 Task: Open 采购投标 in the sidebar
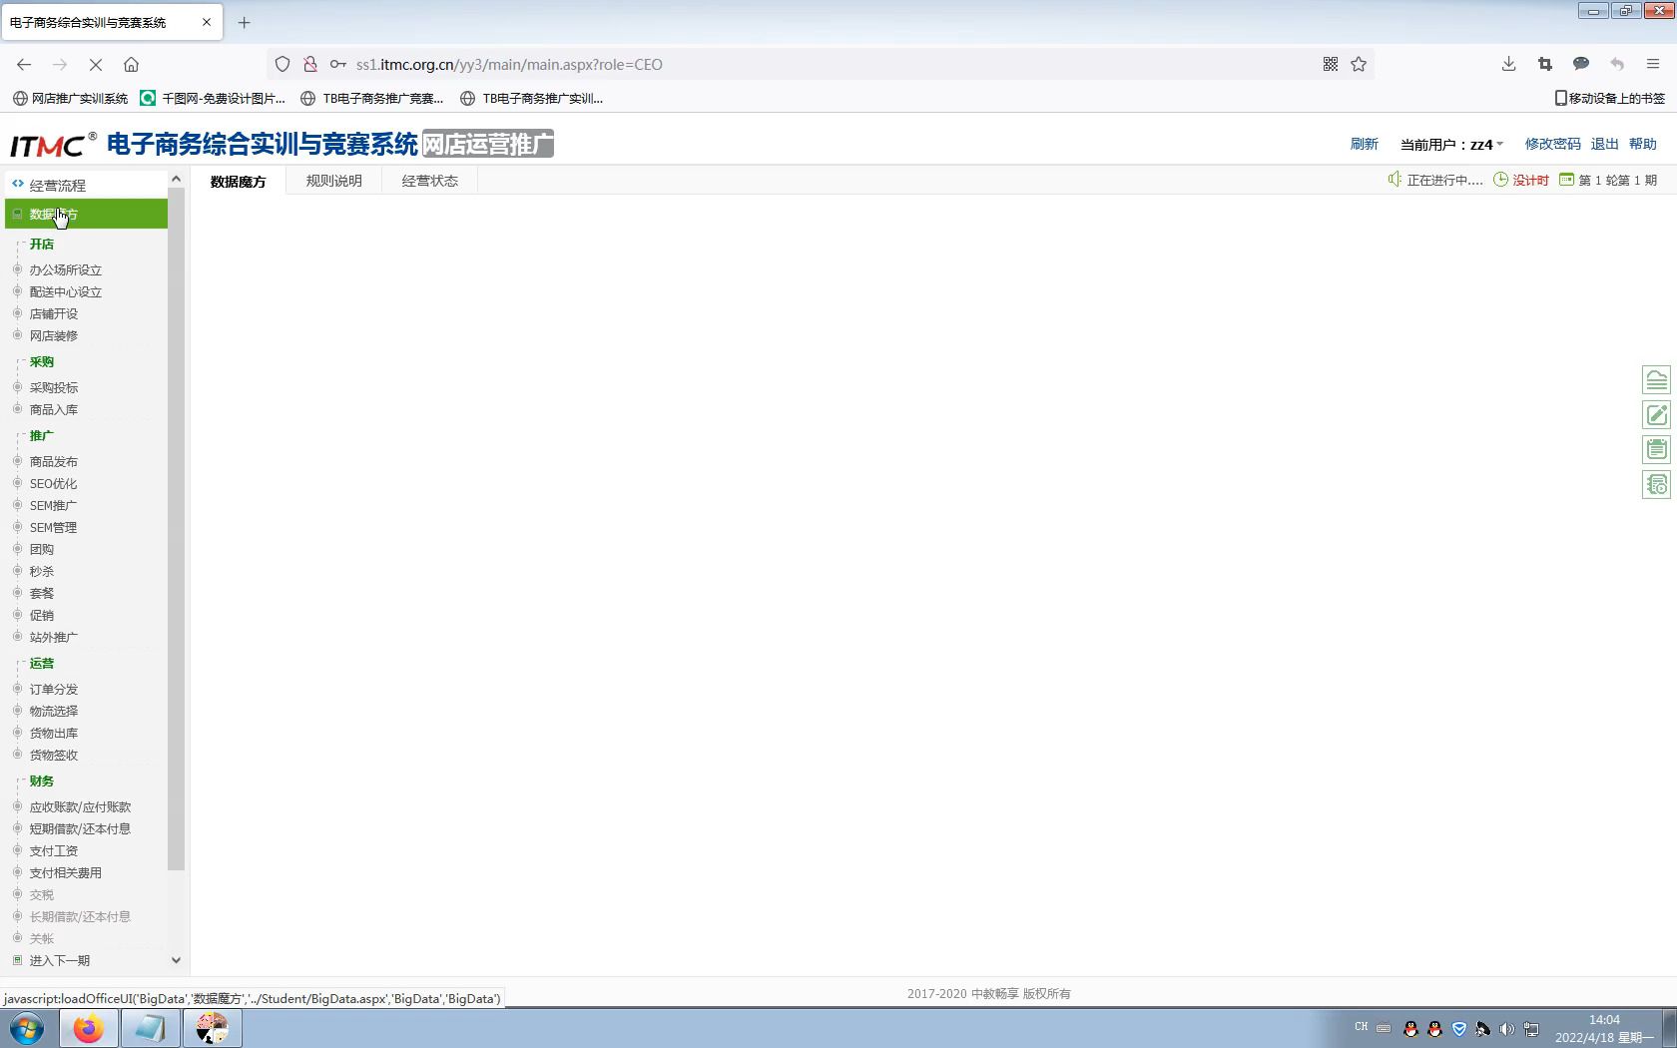54,387
